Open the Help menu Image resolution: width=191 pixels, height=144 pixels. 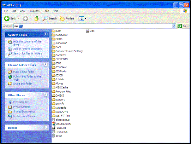click(x=55, y=11)
